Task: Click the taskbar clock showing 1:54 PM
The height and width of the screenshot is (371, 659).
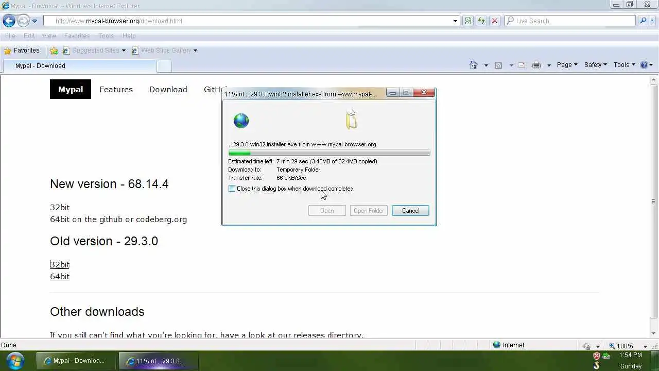Action: 631,356
